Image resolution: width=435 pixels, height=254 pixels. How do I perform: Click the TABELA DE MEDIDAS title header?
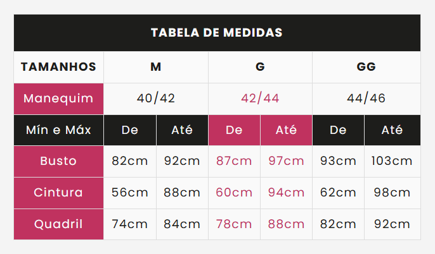(x=217, y=33)
